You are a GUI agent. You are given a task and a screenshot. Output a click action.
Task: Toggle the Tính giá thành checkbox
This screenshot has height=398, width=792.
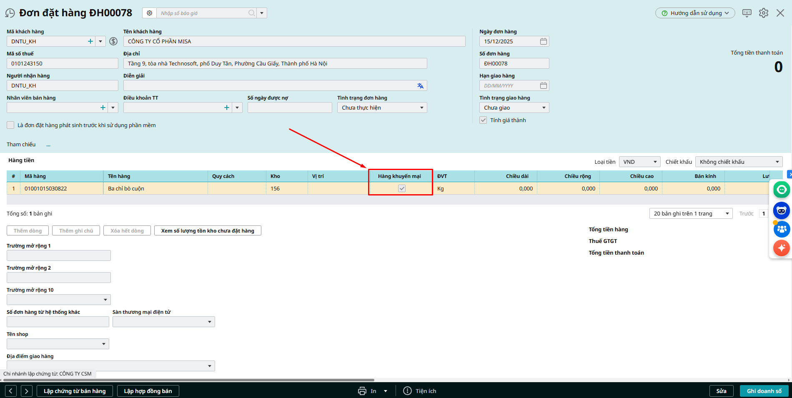[x=483, y=120]
